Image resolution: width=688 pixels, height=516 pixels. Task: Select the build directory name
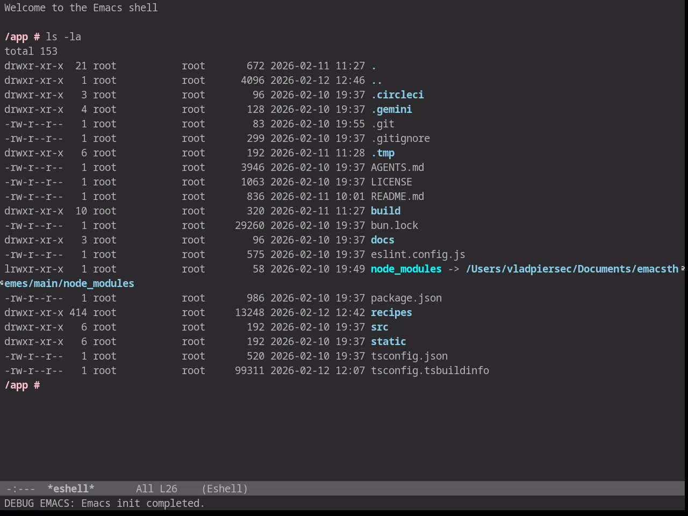385,211
